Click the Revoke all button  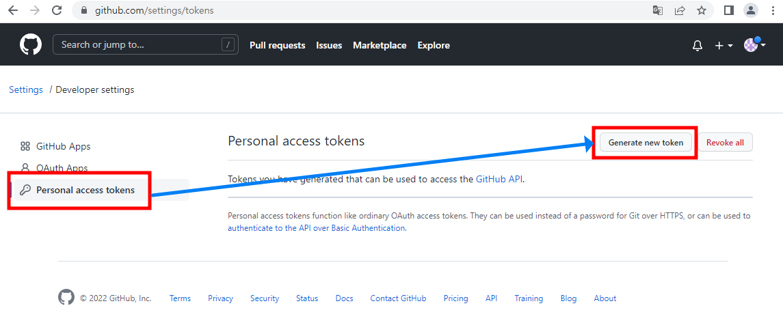tap(725, 142)
